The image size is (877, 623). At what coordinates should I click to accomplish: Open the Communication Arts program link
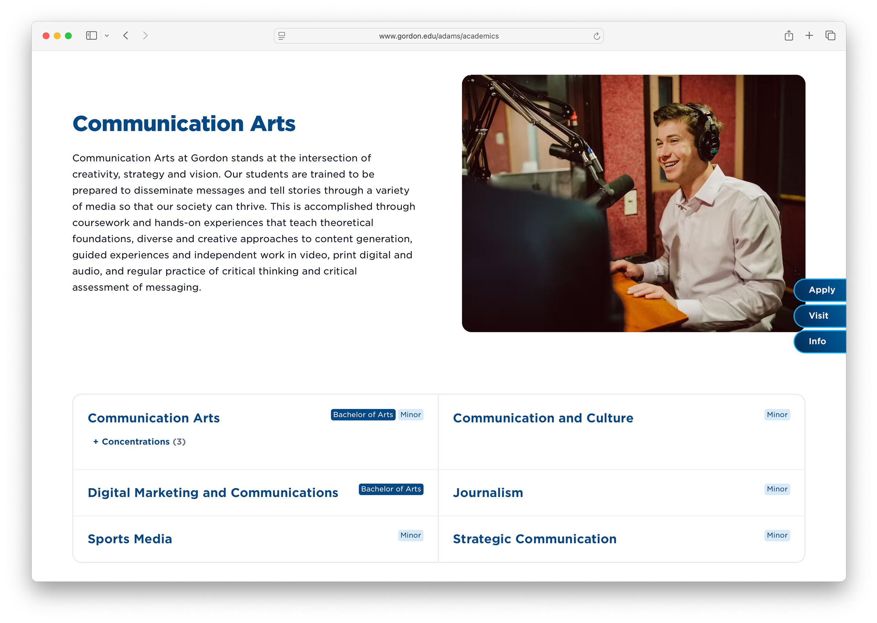[x=153, y=418]
